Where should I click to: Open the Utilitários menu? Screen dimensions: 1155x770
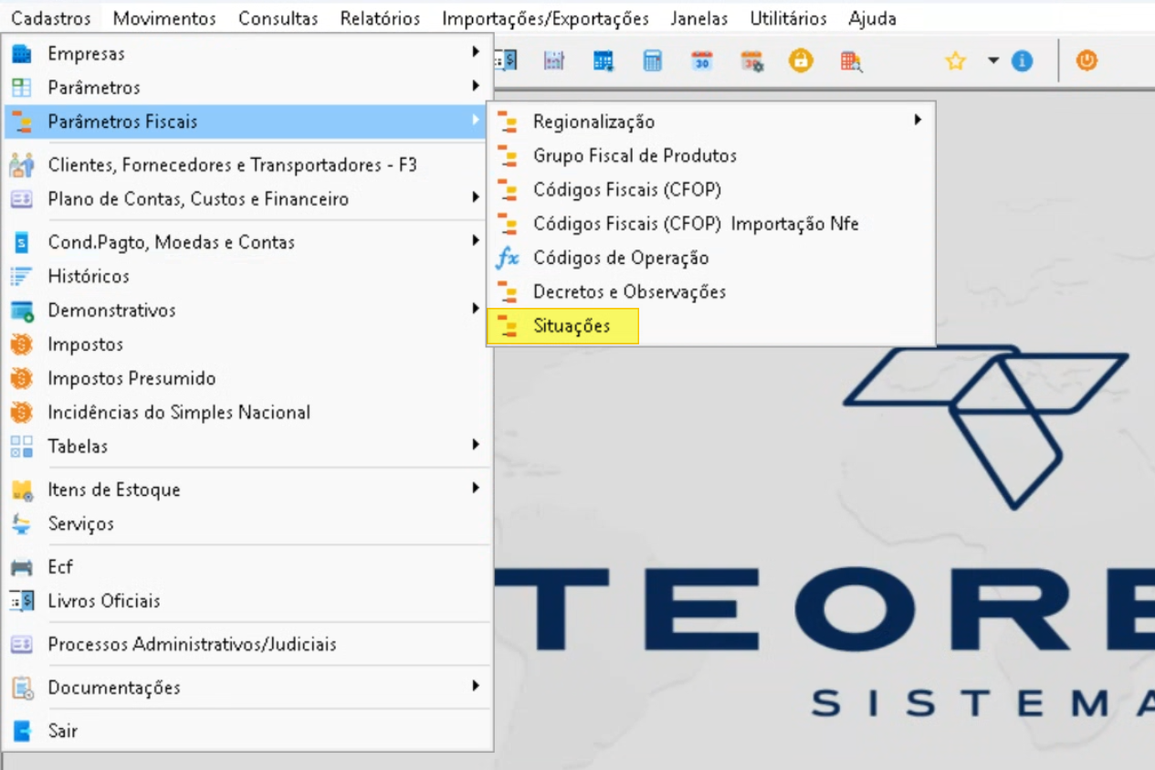point(788,18)
